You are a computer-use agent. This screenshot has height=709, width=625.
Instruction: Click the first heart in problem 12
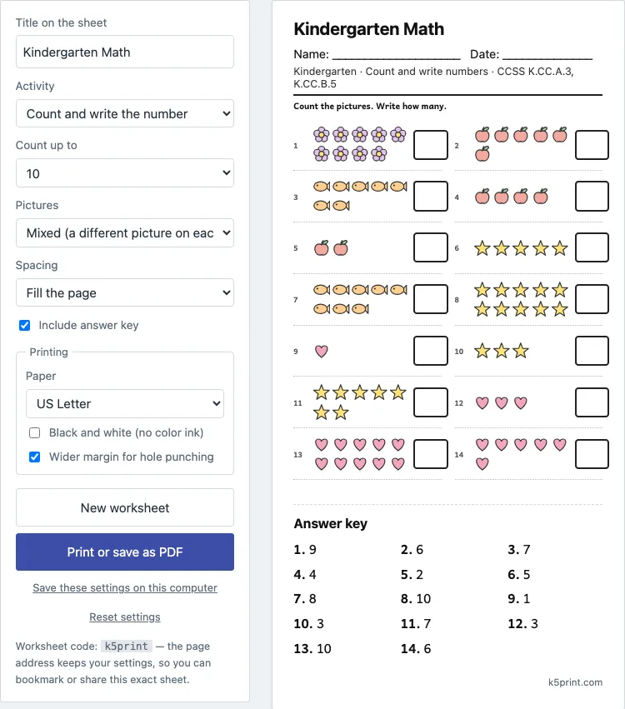click(x=482, y=402)
